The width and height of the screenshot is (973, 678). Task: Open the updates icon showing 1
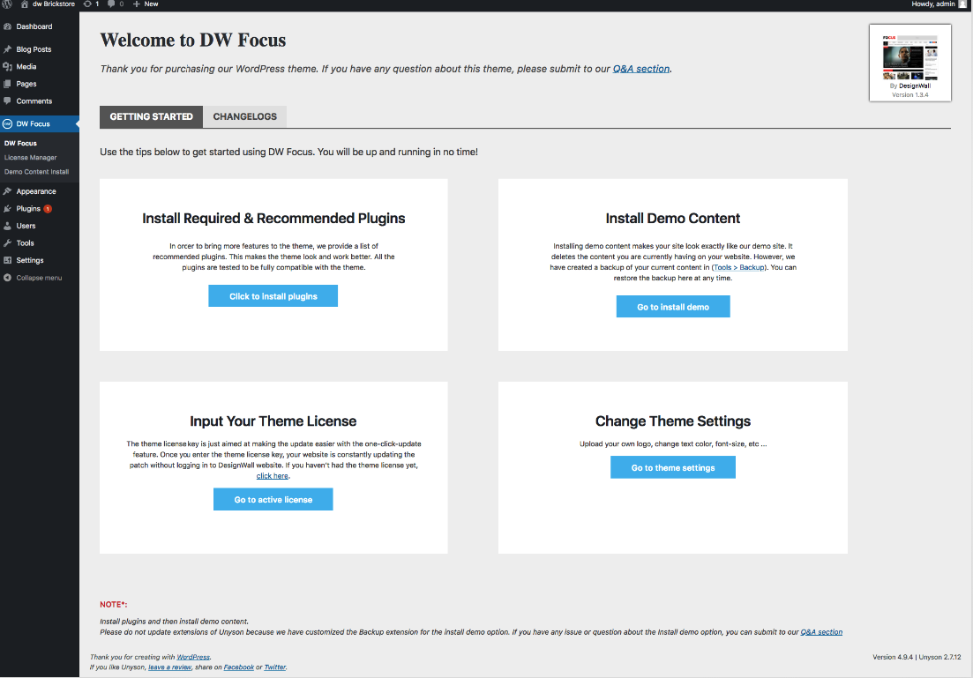tap(87, 4)
